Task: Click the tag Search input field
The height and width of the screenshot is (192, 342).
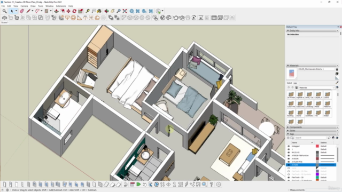Action: tap(310, 138)
